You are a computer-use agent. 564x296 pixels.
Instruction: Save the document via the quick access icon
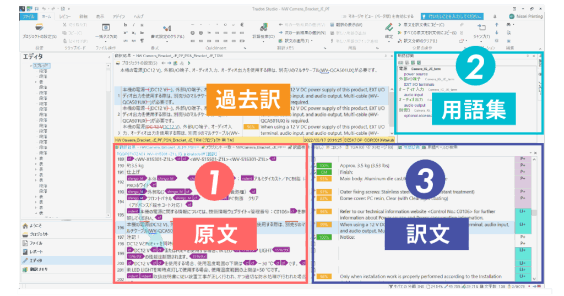tap(36, 9)
